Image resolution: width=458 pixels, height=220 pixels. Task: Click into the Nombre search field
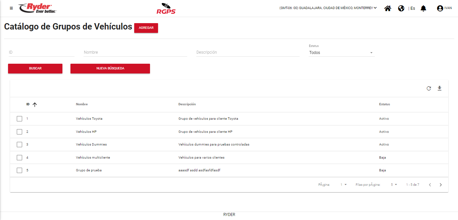click(135, 52)
